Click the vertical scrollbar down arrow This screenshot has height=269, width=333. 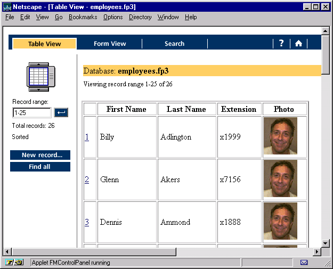click(x=325, y=243)
